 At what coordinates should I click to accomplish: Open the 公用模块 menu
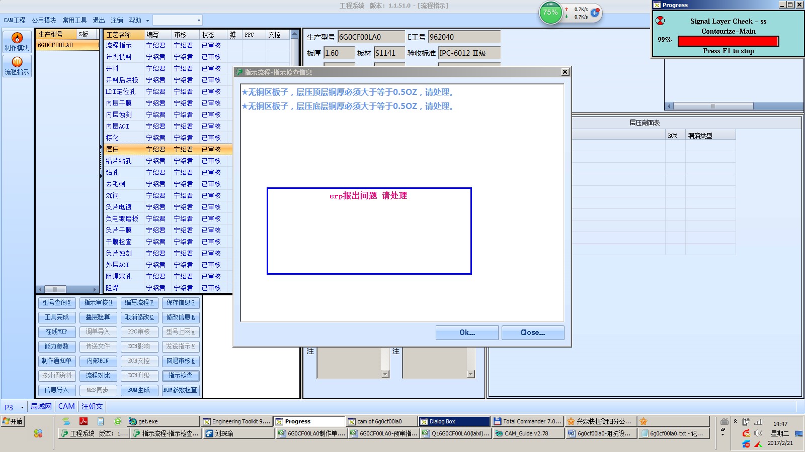pos(44,20)
